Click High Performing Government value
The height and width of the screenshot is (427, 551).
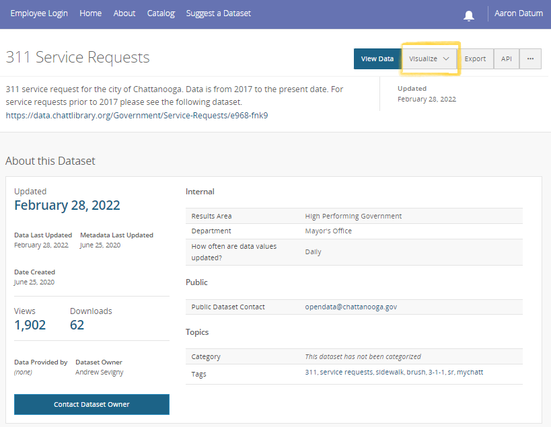pos(353,216)
